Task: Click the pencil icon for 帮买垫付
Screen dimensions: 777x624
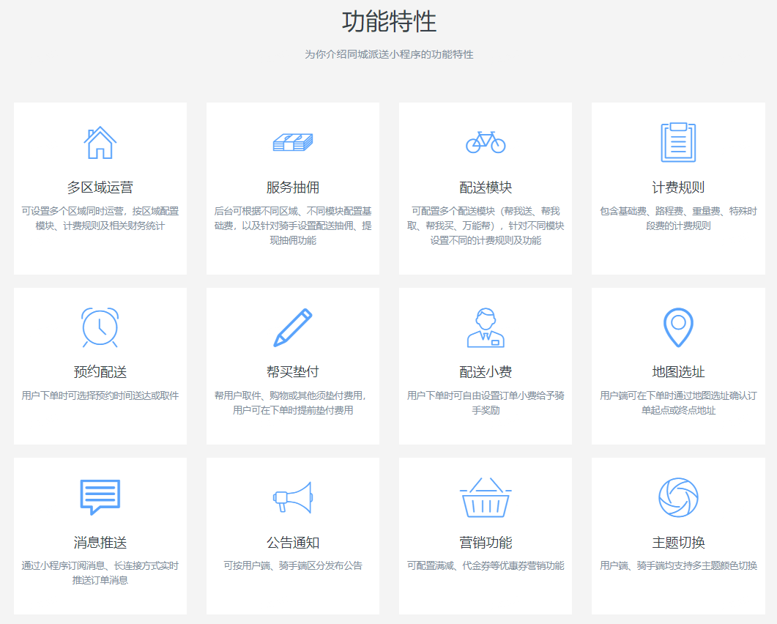Action: point(293,327)
